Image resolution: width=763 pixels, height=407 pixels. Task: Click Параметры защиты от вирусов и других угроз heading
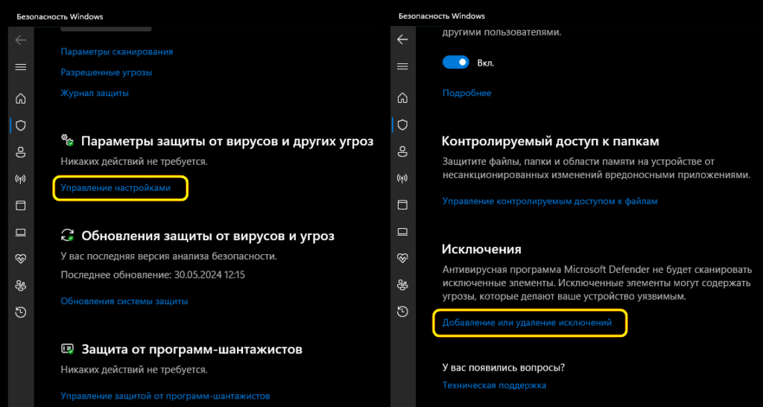click(x=227, y=142)
